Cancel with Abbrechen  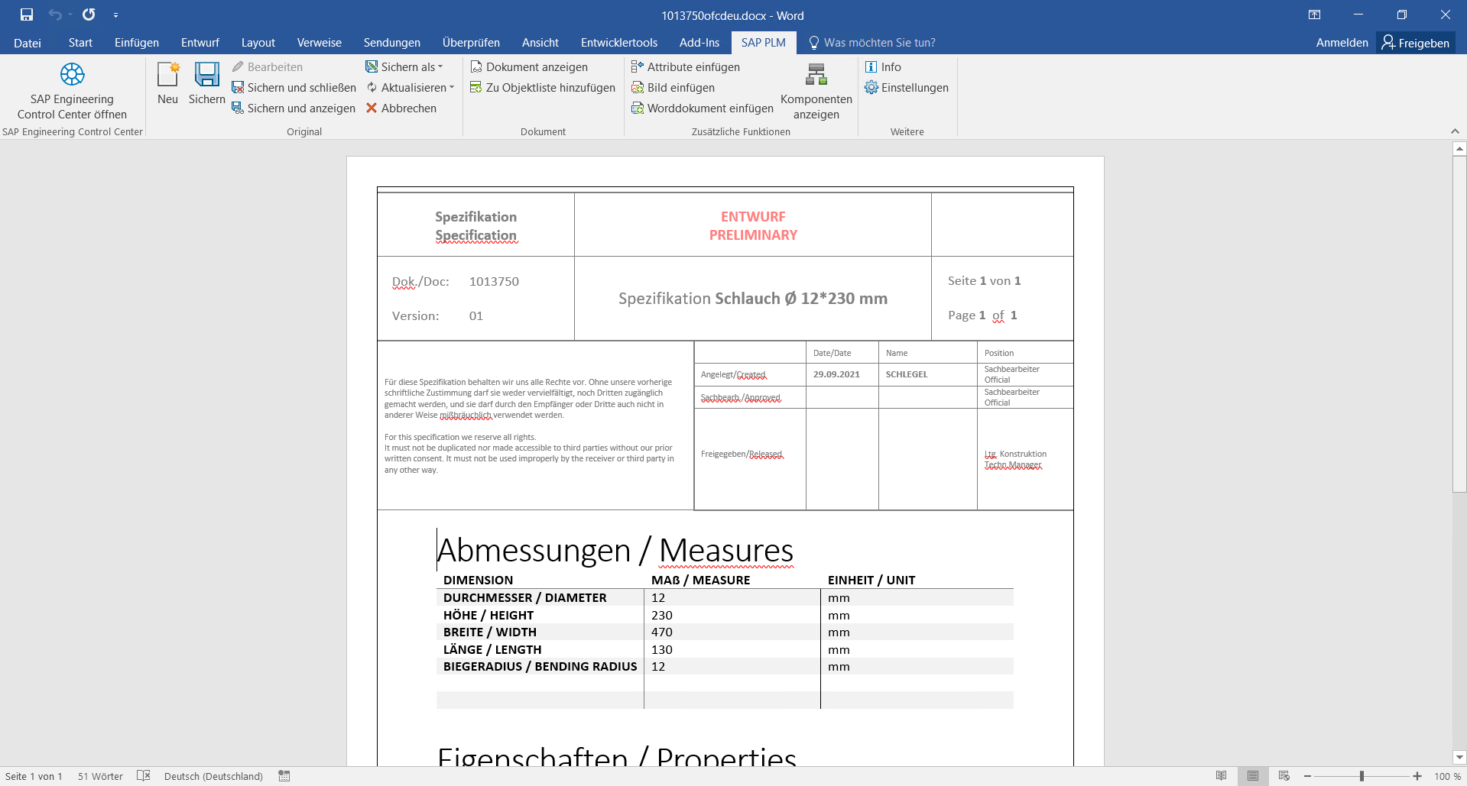tap(401, 108)
